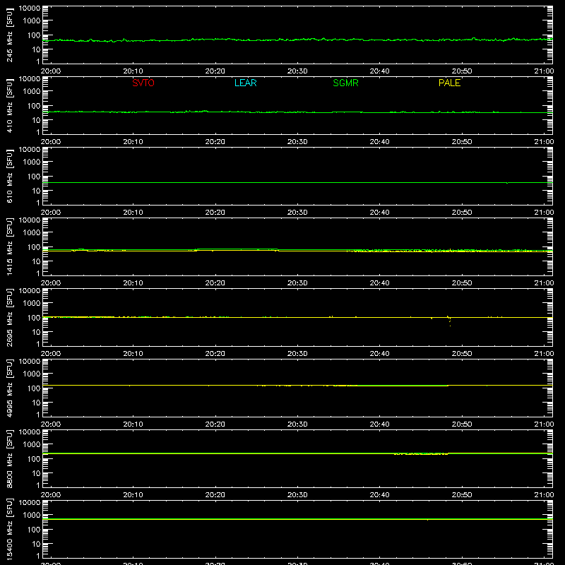This screenshot has width=565, height=565.
Task: Click the 20:10 tick under the 245 MHz plot
Action: tap(133, 71)
